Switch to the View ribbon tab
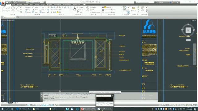The image size is (198, 111). coord(31,5)
